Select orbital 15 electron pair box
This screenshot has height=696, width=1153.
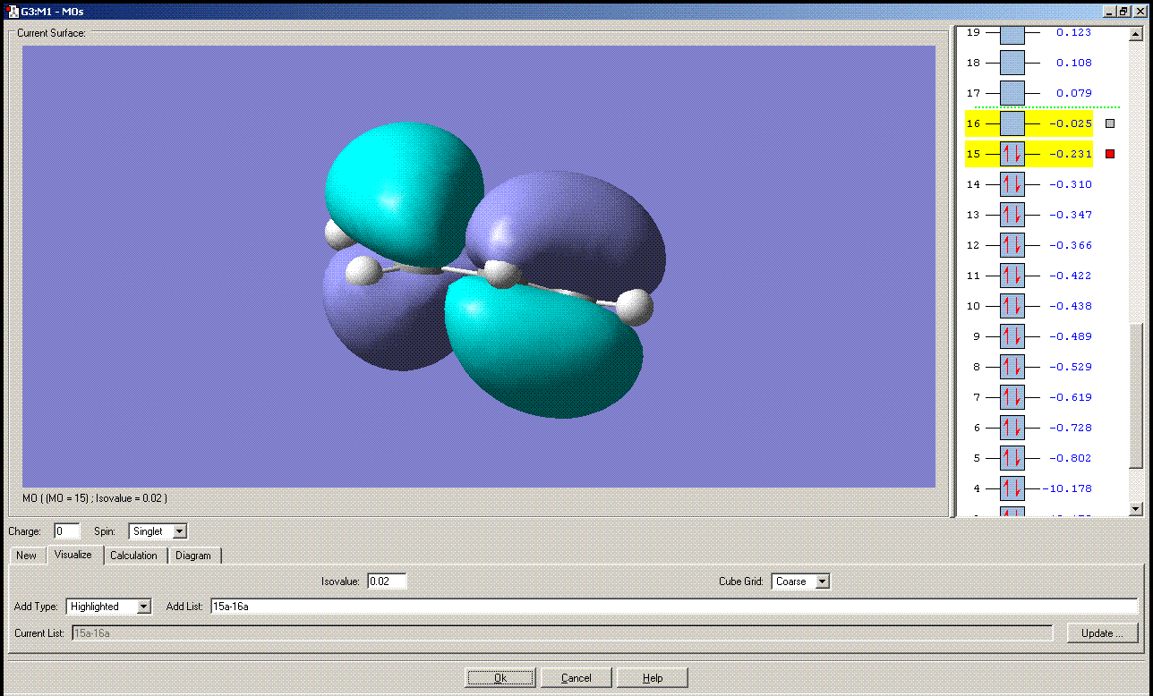pos(1012,154)
